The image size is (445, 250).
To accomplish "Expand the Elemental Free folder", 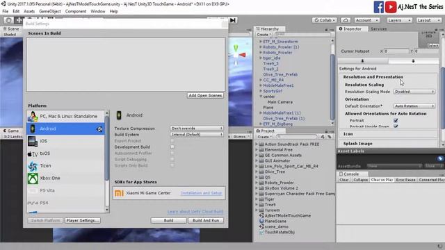I will [257, 150].
